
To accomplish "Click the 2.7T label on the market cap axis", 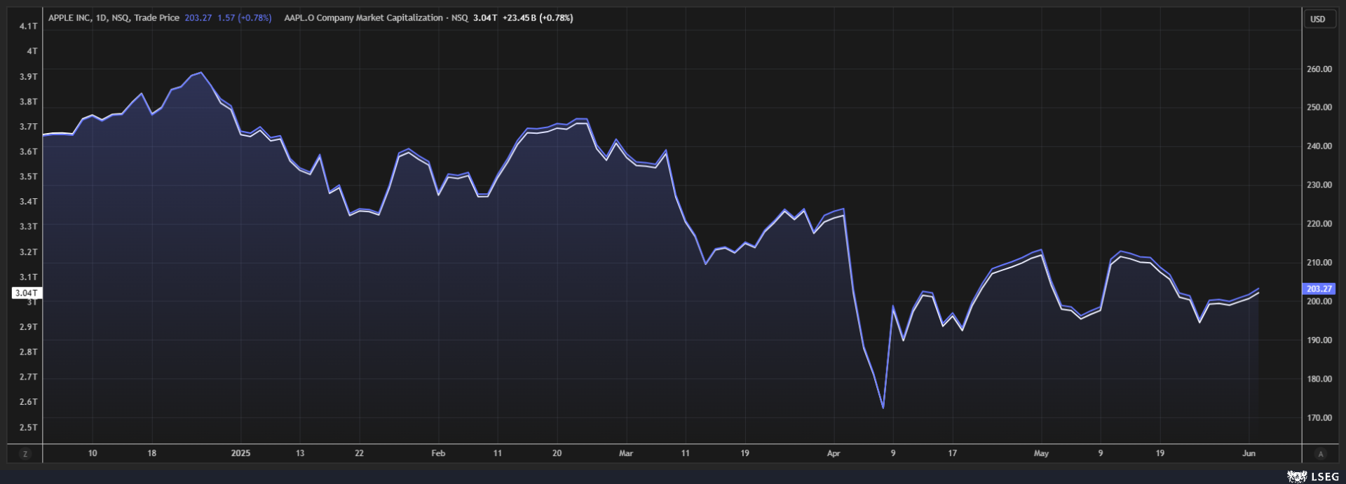I will point(29,377).
